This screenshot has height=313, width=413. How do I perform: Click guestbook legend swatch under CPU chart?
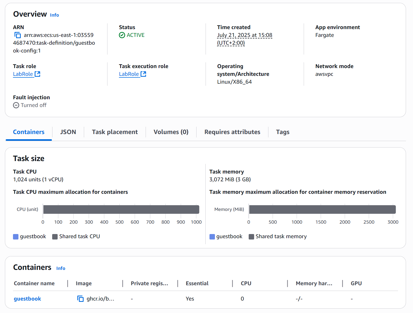click(16, 237)
